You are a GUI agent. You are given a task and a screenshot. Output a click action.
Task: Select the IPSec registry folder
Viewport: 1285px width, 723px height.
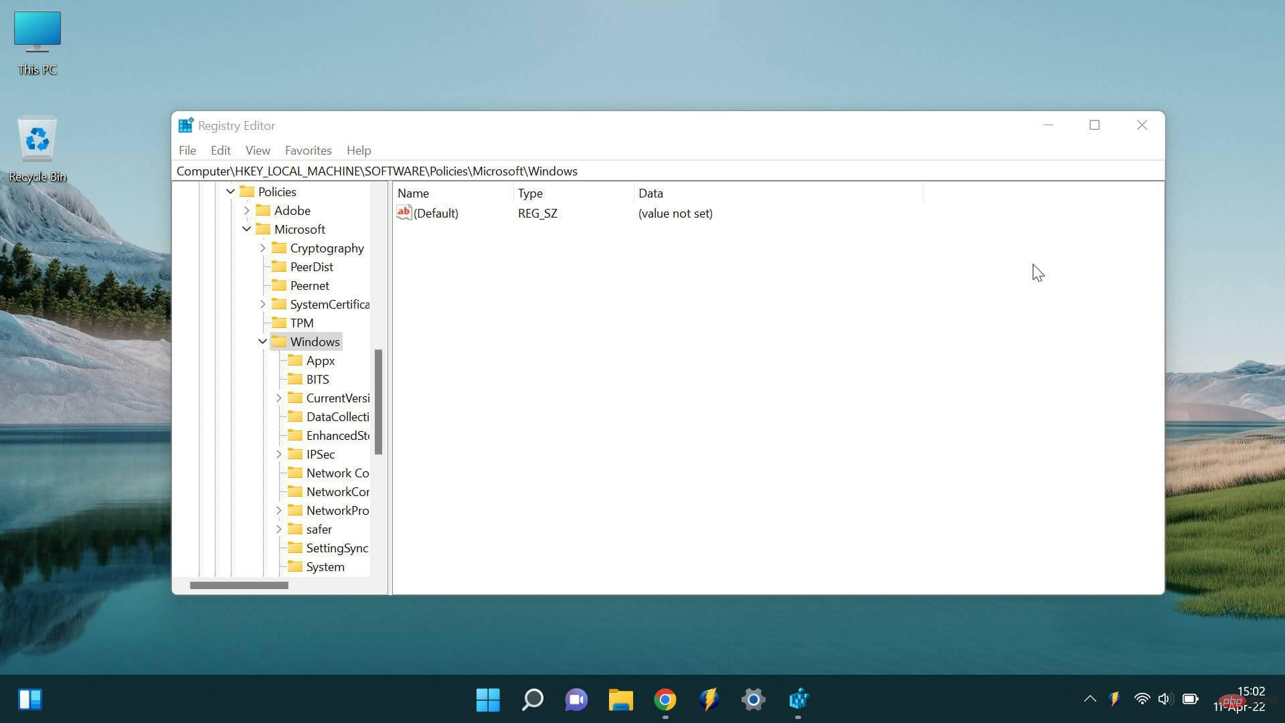(319, 454)
